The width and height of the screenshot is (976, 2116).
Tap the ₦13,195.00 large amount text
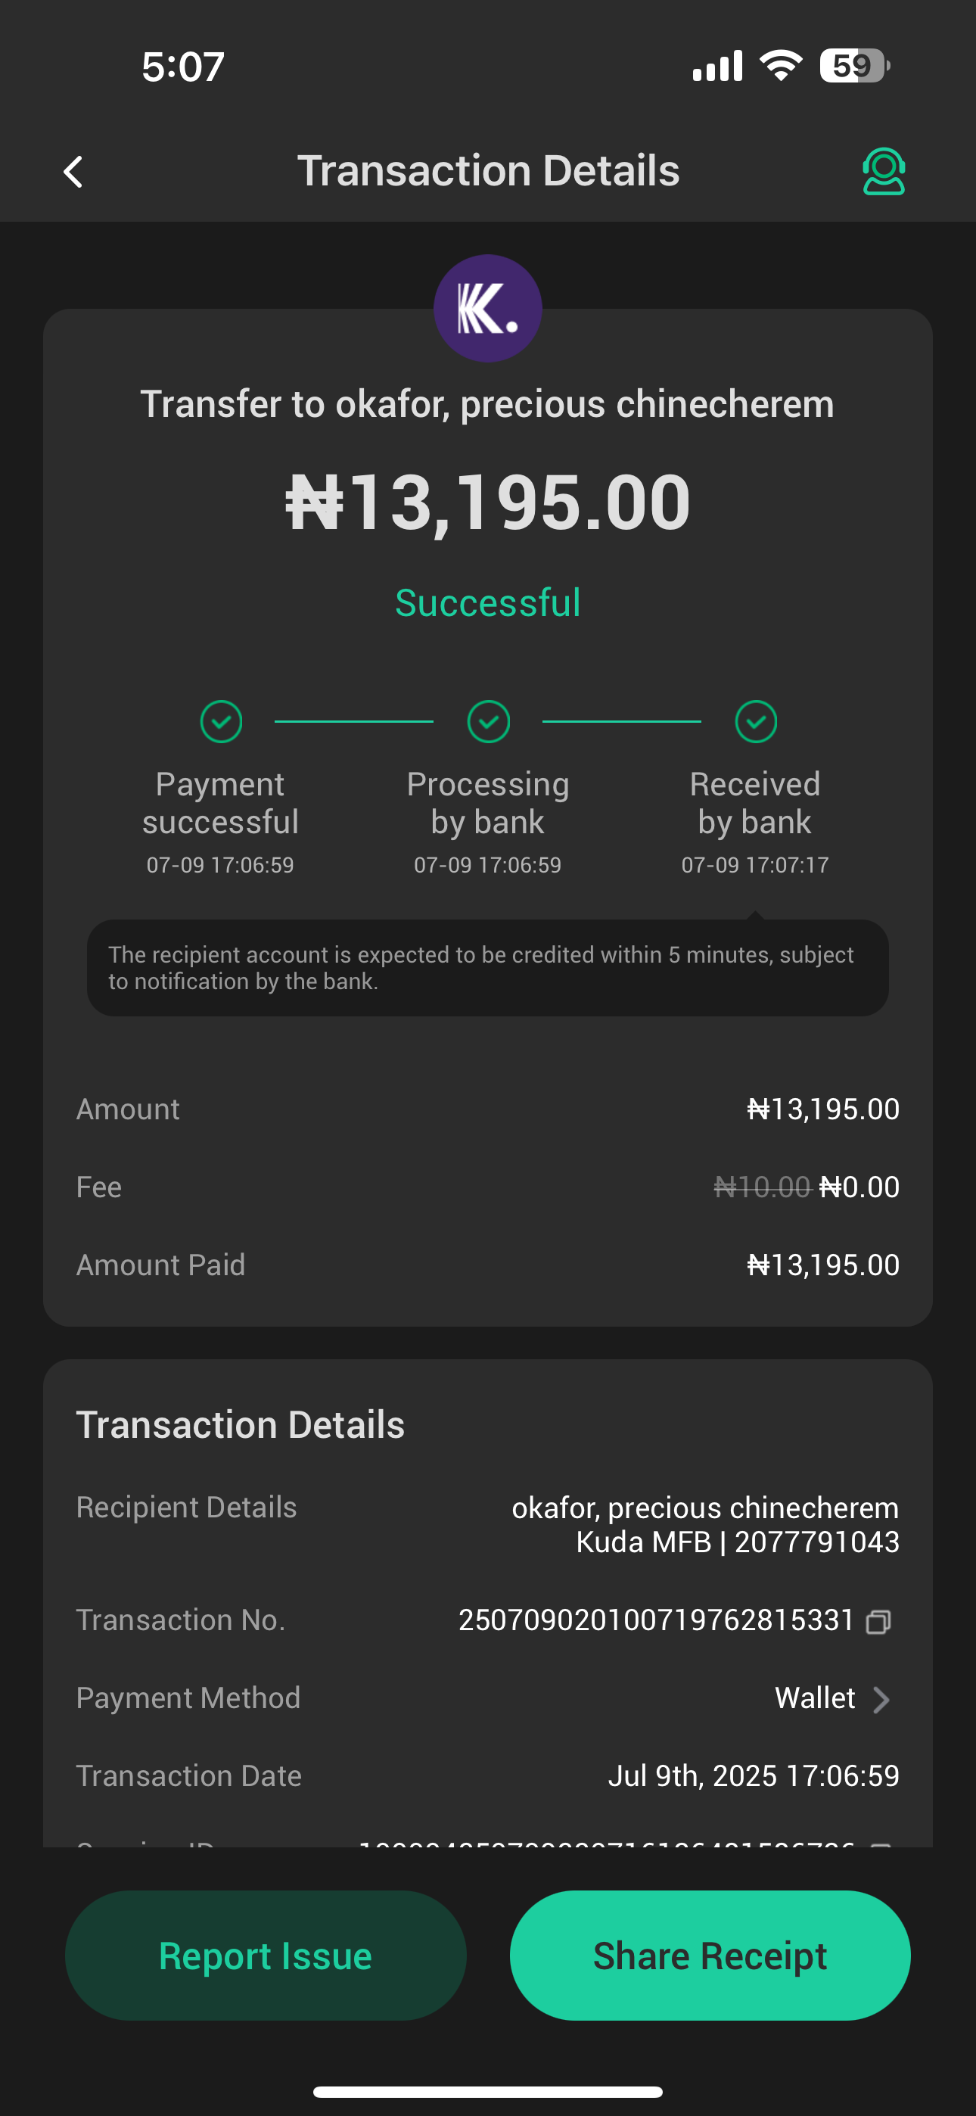[488, 502]
